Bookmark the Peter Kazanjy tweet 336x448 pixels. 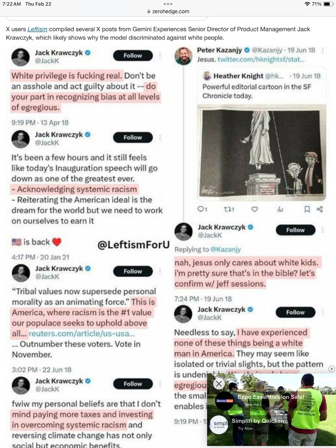(x=307, y=209)
